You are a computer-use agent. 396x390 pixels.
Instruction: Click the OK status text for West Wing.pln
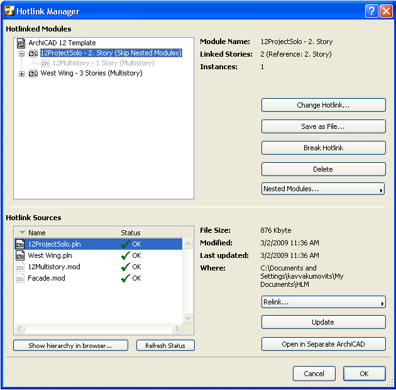pyautogui.click(x=136, y=255)
